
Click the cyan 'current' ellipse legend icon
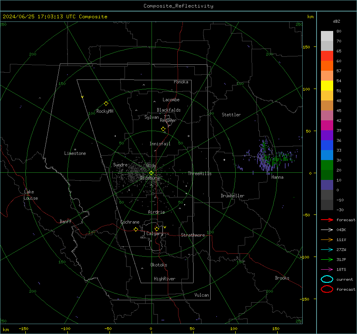327,279
